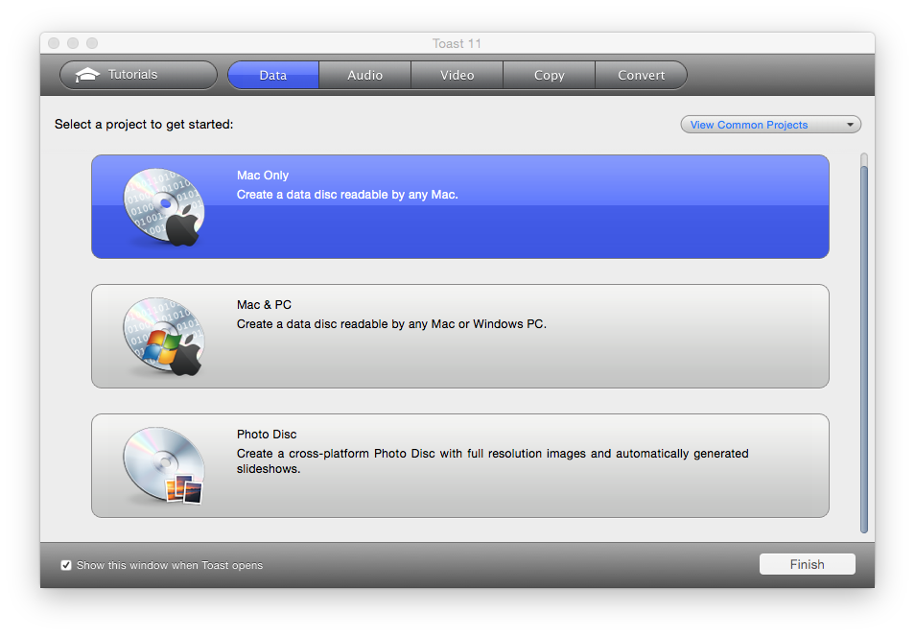915x636 pixels.
Task: Switch to the Convert tab
Action: coord(642,75)
